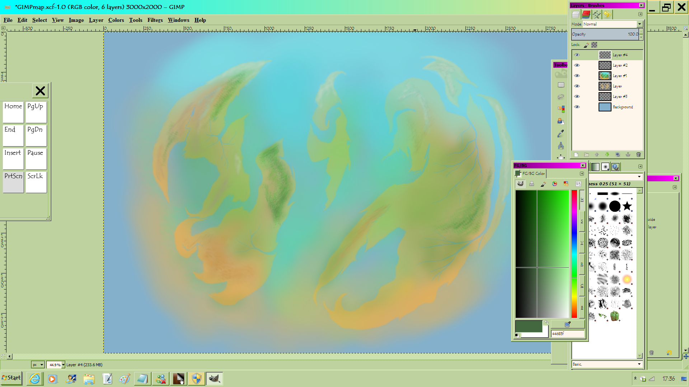
Task: Create a new layer group folder
Action: point(586,154)
